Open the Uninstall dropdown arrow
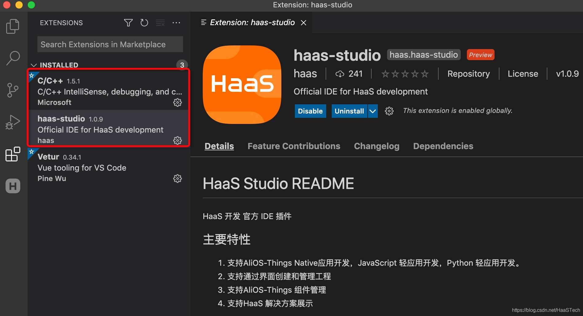 373,111
